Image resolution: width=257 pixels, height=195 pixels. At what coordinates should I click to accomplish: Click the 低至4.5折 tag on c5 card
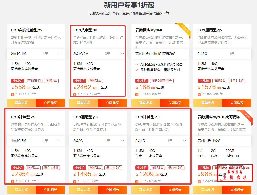click(x=51, y=168)
